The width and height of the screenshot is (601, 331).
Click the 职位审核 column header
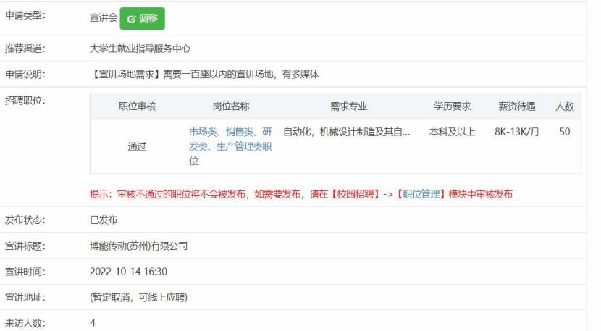point(137,106)
